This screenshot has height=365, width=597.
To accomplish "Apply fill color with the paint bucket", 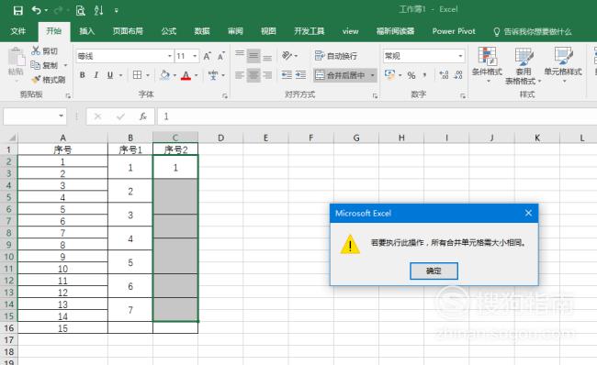I will pyautogui.click(x=164, y=75).
